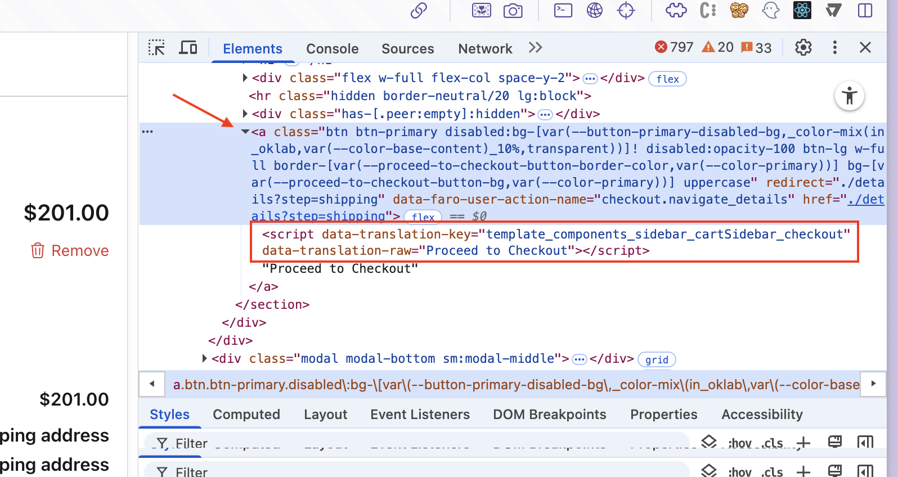Click the ghost extension icon
The height and width of the screenshot is (477, 898).
(x=771, y=11)
